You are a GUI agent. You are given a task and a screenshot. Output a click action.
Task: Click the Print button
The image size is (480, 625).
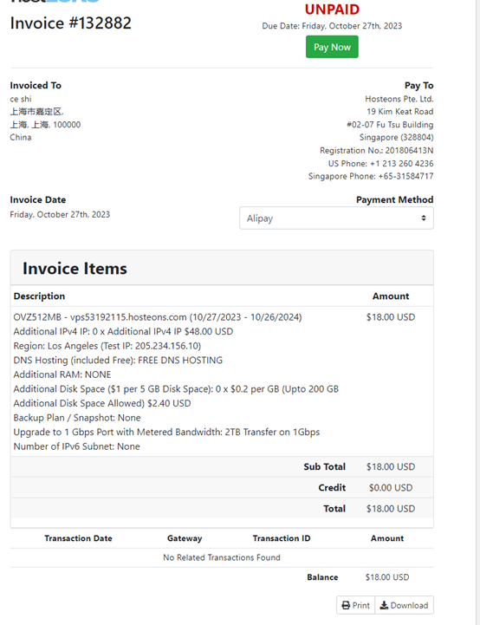pyautogui.click(x=356, y=605)
